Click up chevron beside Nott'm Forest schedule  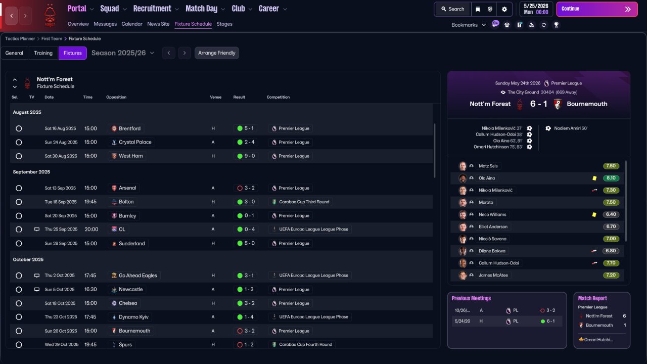(15, 79)
